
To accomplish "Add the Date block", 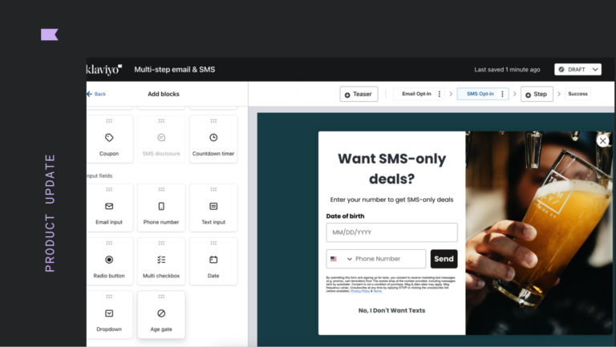I will (x=213, y=261).
